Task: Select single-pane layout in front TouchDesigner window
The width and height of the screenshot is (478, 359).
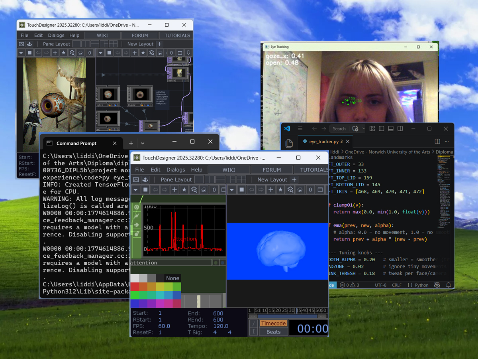Action: [x=199, y=179]
